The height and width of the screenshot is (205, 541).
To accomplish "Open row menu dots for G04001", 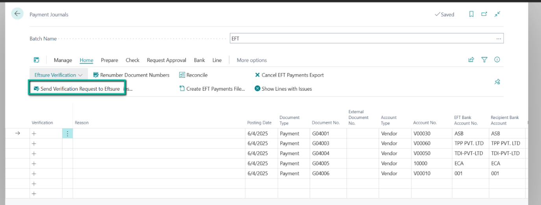I will click(67, 134).
